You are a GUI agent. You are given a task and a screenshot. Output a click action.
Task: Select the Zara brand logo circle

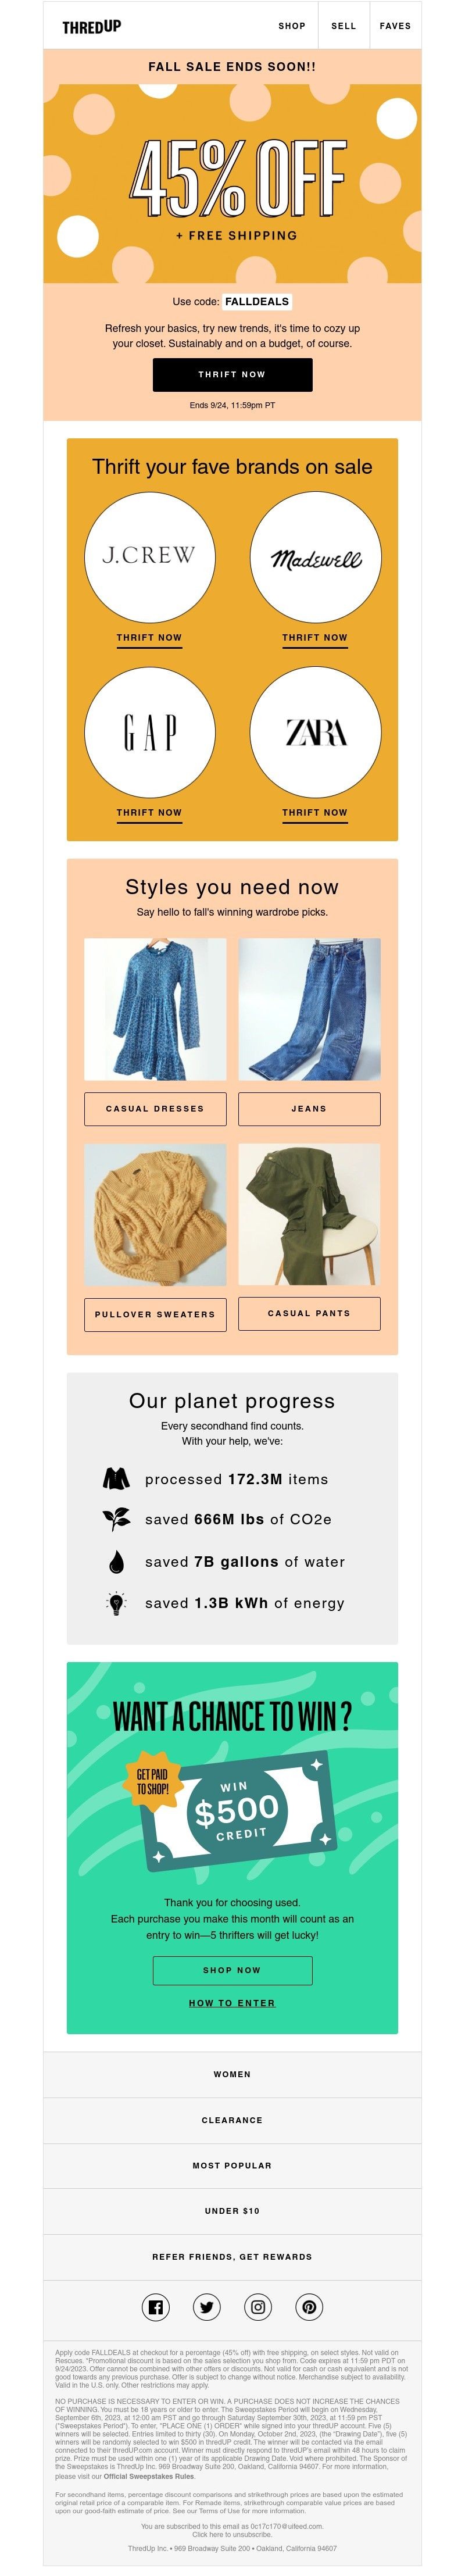point(315,732)
